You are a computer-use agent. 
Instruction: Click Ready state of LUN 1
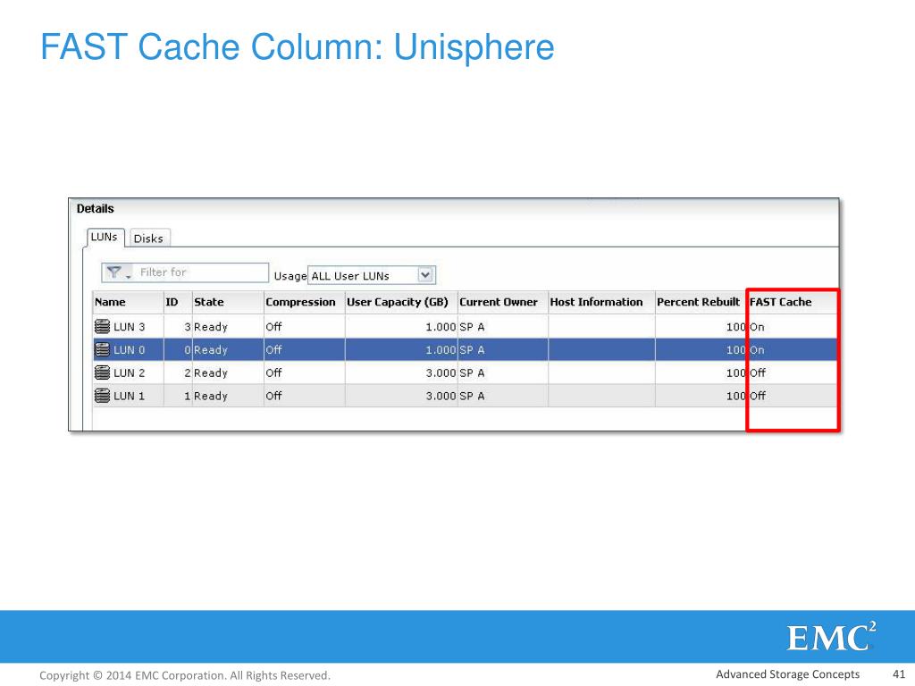click(211, 396)
